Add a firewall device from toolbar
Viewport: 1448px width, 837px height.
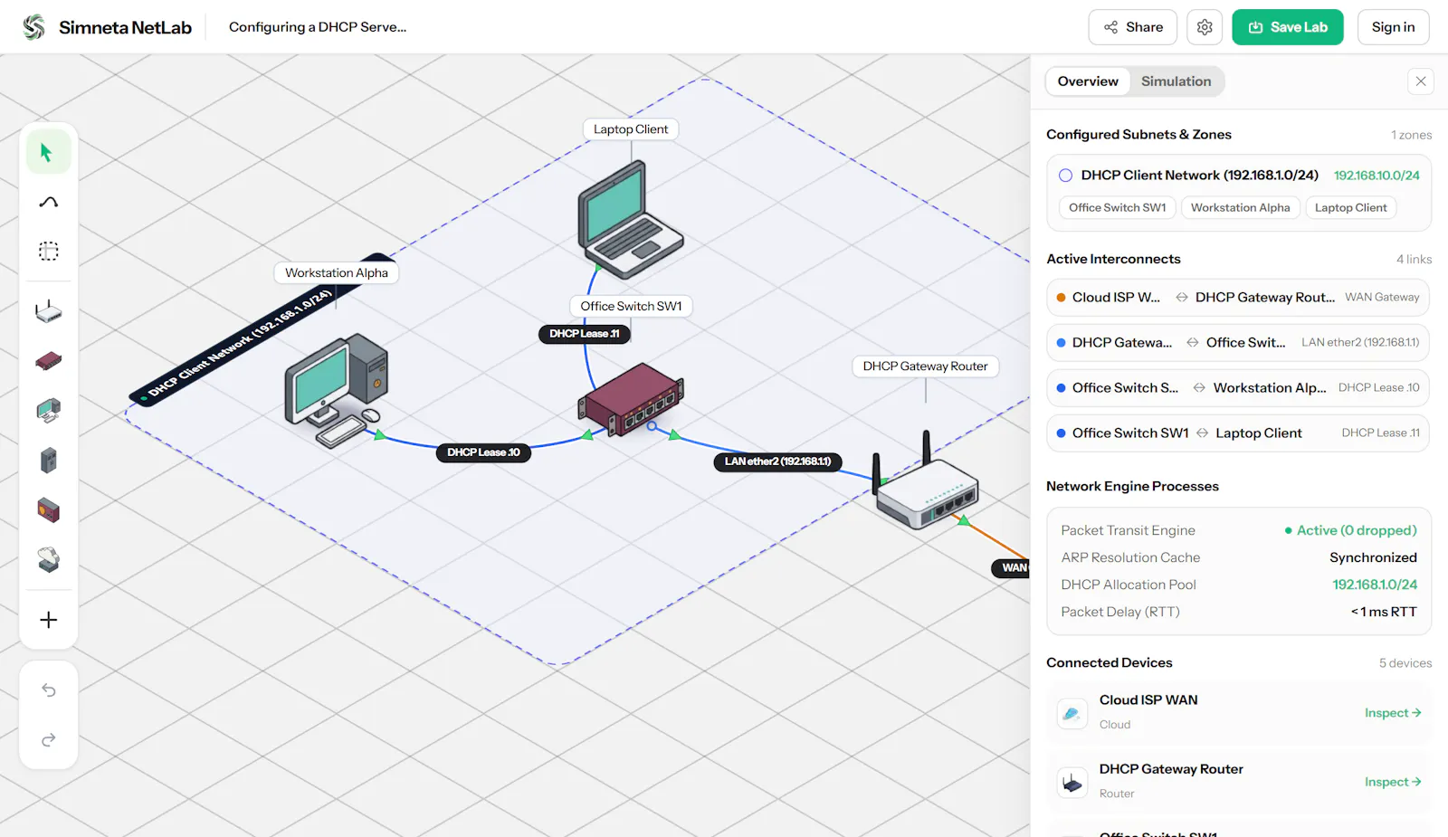(x=48, y=510)
